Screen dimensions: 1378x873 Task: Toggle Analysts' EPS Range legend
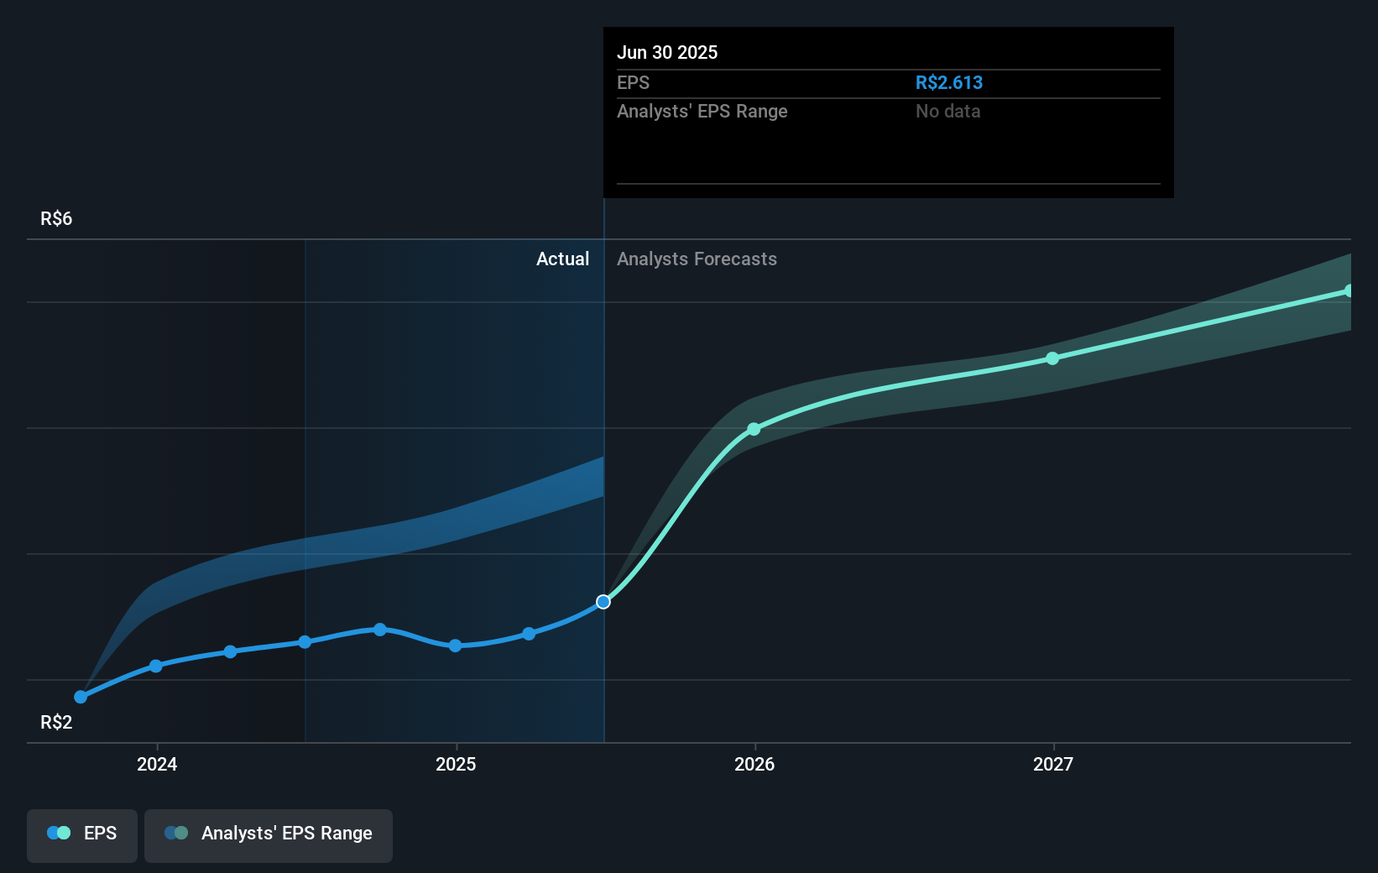tap(269, 834)
